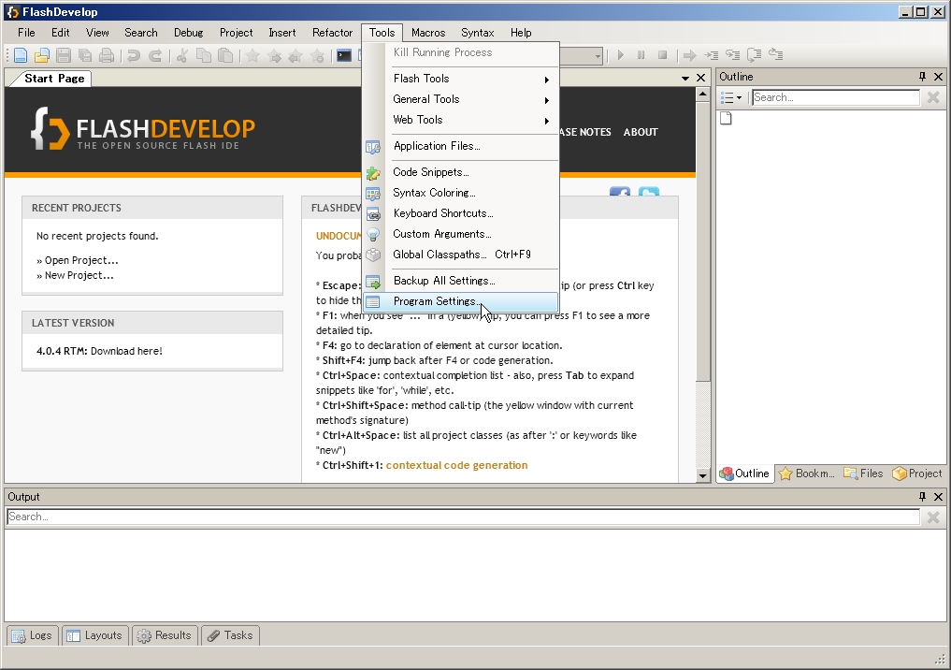Image resolution: width=951 pixels, height=670 pixels.
Task: Click the New Project link
Action: point(79,275)
